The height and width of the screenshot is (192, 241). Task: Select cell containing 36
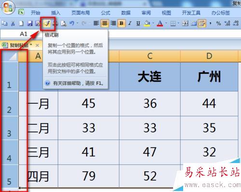point(150,104)
